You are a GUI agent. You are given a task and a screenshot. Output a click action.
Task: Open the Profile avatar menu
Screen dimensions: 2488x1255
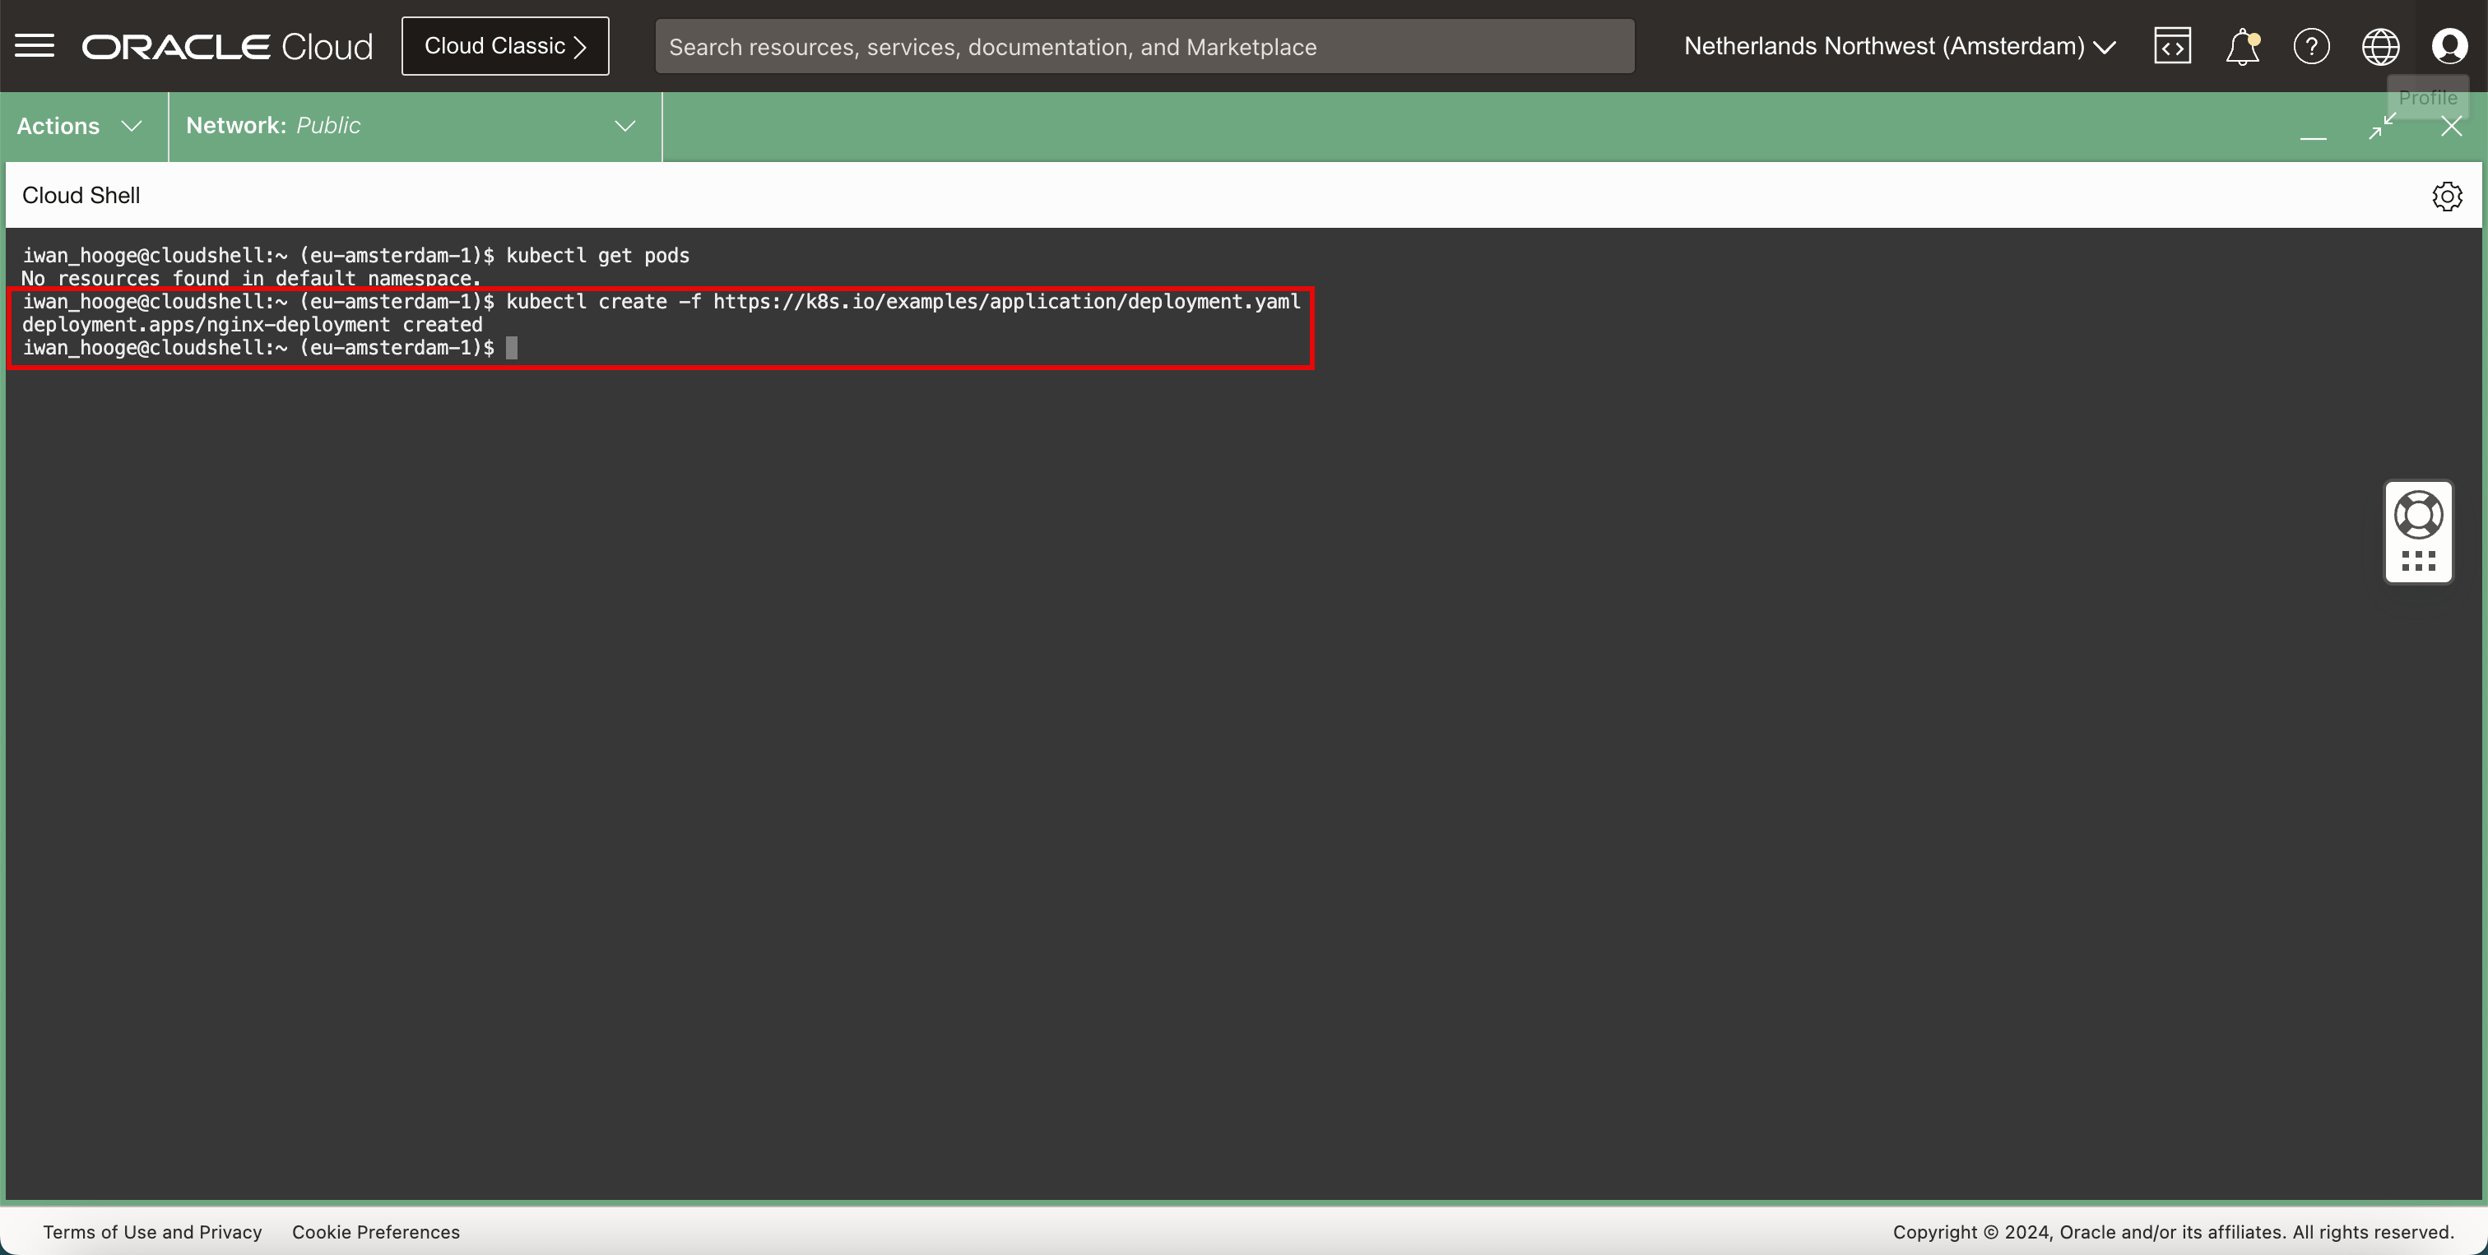point(2449,46)
